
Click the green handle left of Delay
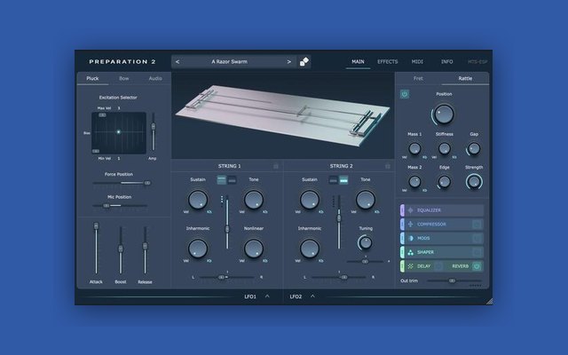click(x=402, y=266)
